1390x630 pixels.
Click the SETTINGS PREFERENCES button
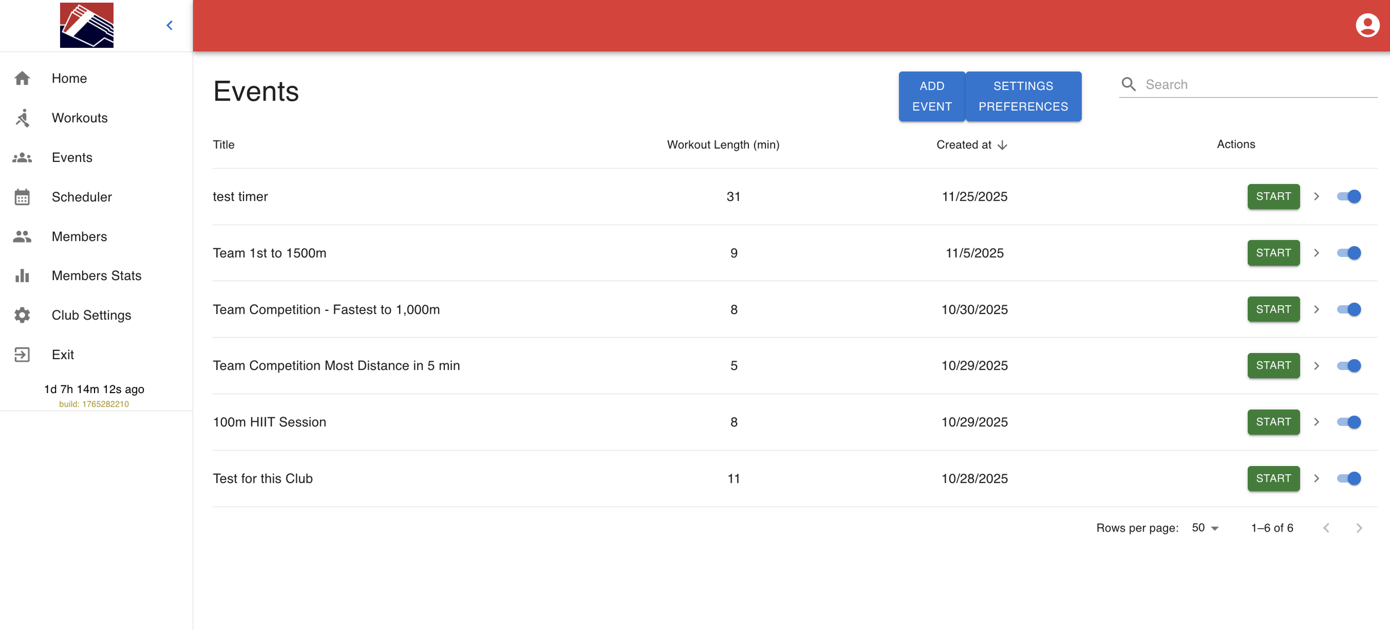point(1023,96)
